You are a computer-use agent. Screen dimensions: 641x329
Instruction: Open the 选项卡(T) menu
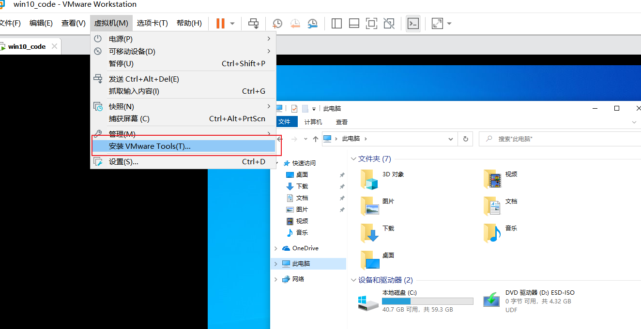coord(152,23)
